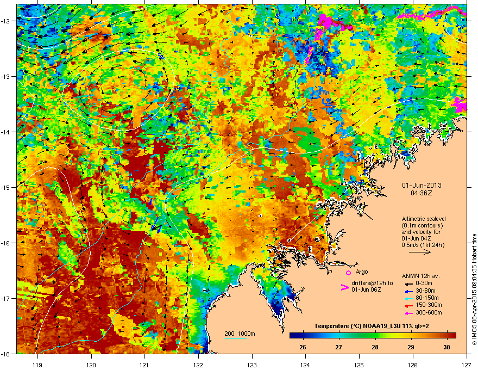478x370 pixels.
Task: Click the '80-150m' depth label
Action: point(427,298)
